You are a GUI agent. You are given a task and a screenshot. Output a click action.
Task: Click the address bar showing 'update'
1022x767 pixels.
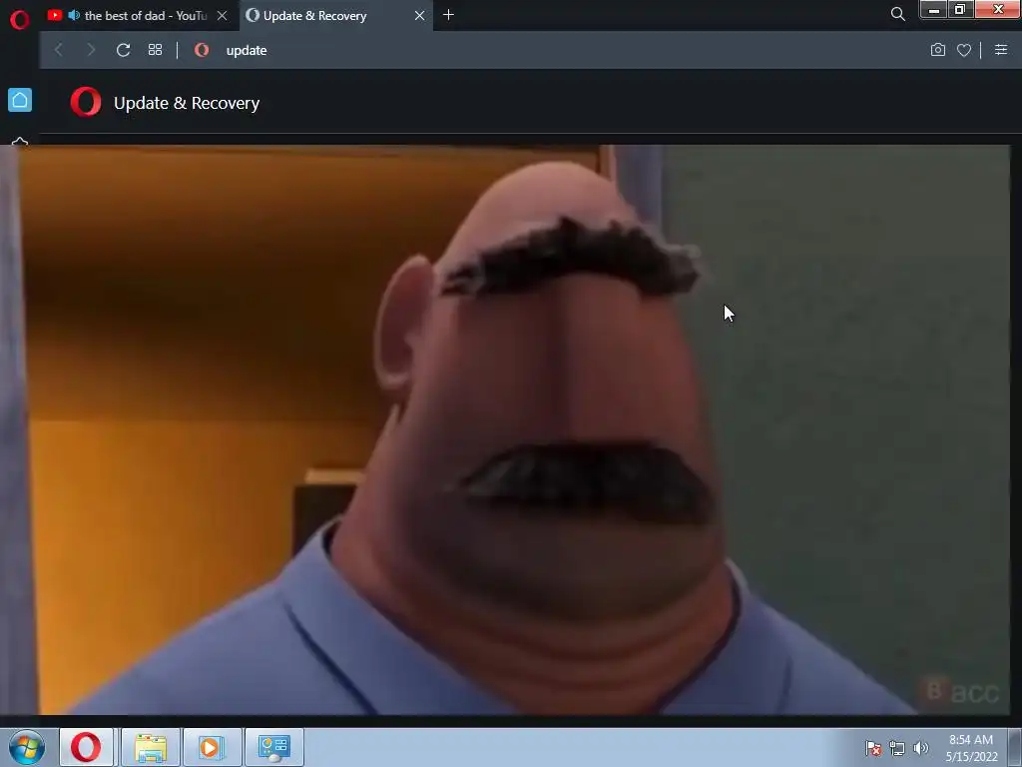[561, 50]
